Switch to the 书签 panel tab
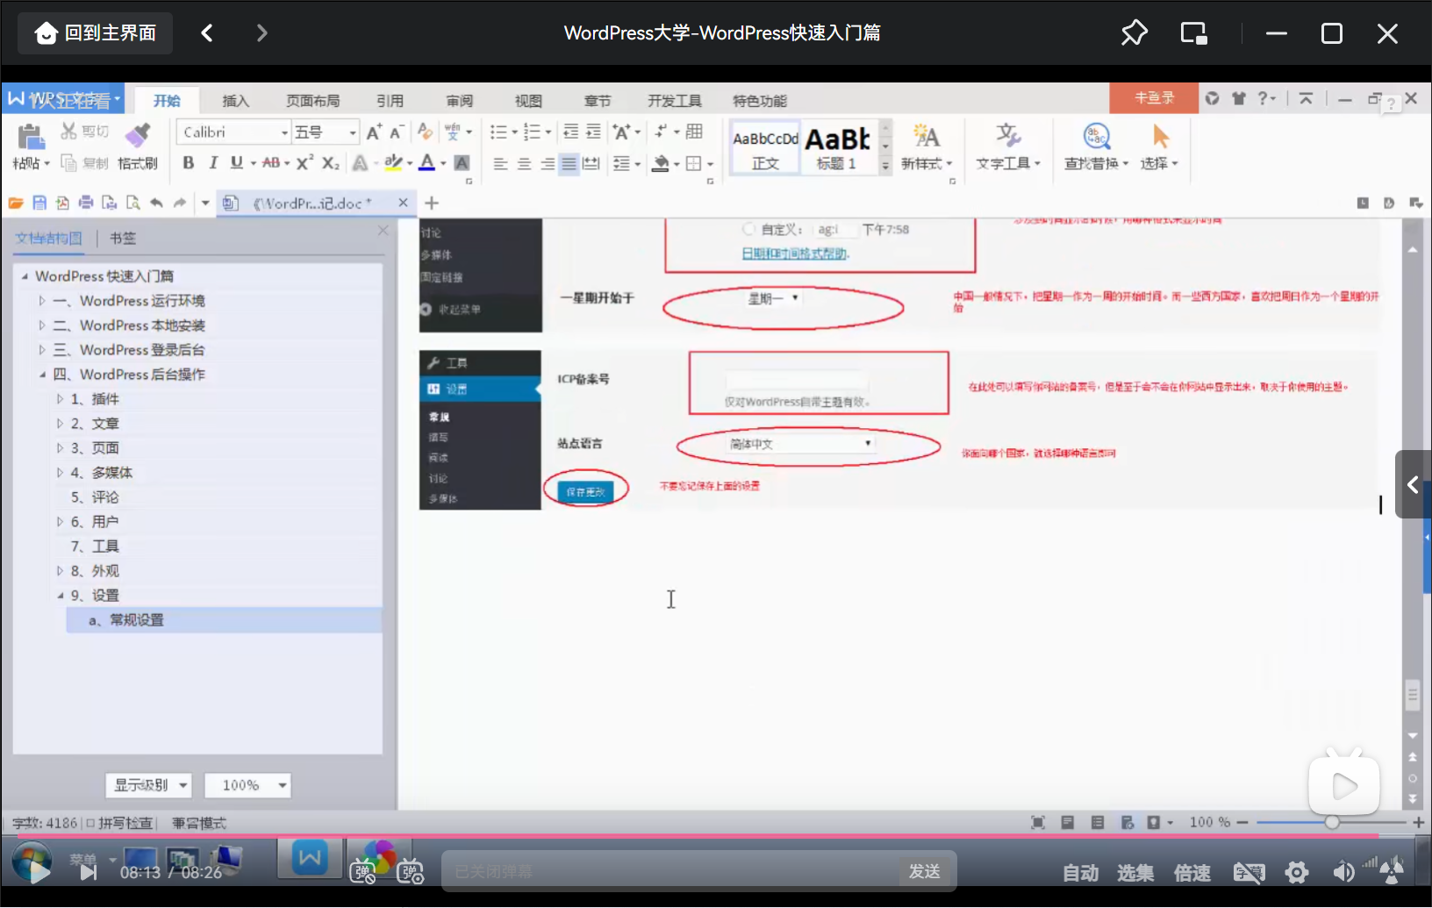Viewport: 1432px width, 908px height. pyautogui.click(x=123, y=238)
